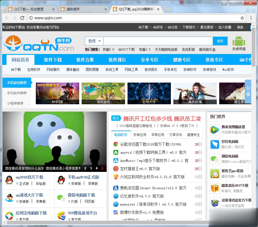Image resolution: width=258 pixels, height=227 pixels.
Task: Open the 软件 search category dropdown
Action: click(94, 41)
